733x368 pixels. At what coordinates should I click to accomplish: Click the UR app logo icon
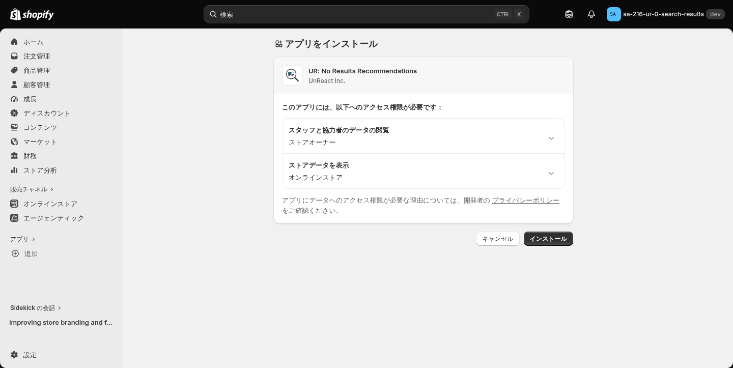tap(292, 75)
